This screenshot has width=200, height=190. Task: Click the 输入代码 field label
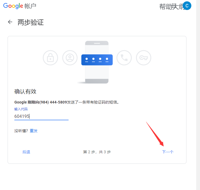(21, 109)
